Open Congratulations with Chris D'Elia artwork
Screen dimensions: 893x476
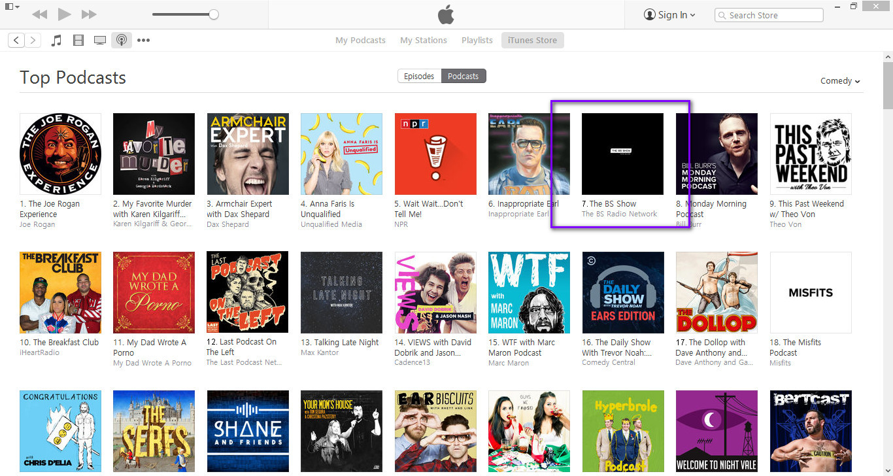click(61, 432)
